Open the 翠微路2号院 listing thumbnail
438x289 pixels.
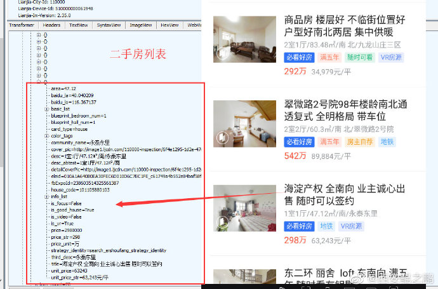(x=244, y=123)
